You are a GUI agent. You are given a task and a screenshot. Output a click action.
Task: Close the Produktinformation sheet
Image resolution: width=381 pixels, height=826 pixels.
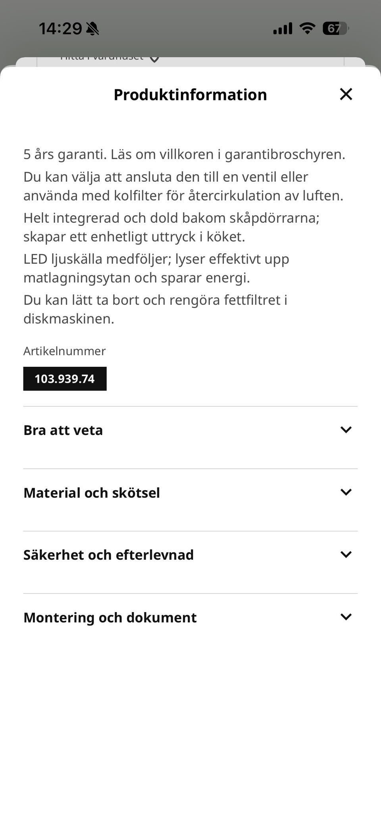pyautogui.click(x=346, y=94)
